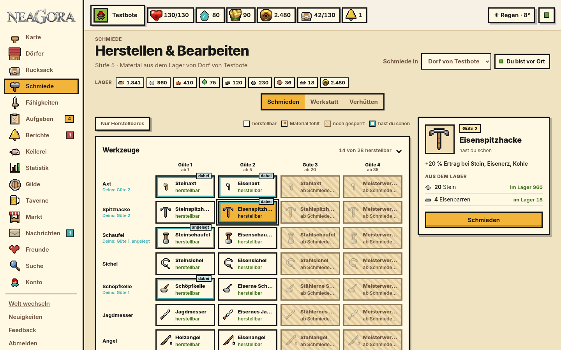Open Markt via the market stall icon

[x=15, y=217]
